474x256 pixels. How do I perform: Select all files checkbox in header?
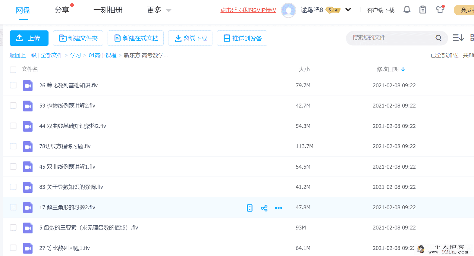pos(13,70)
